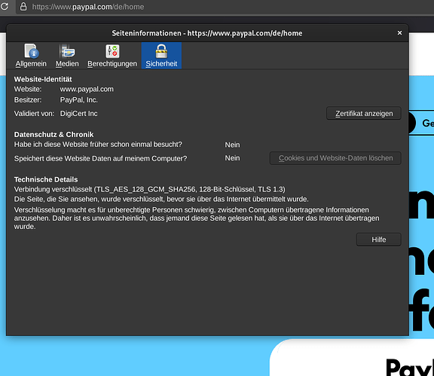Click the dialog title bar text
The height and width of the screenshot is (376, 434).
click(x=207, y=33)
